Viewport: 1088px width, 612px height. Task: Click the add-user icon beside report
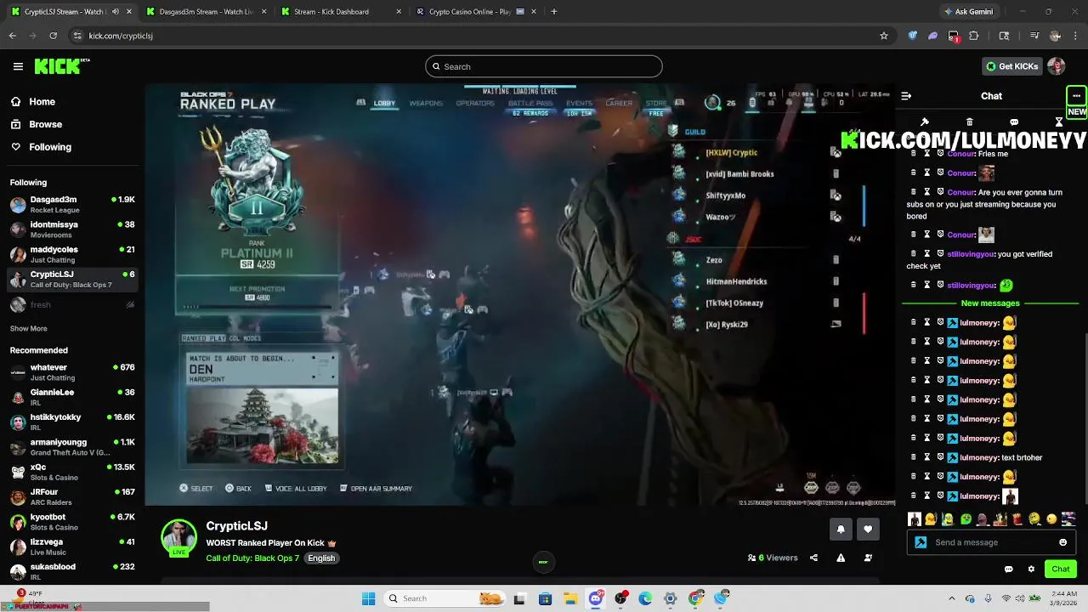pyautogui.click(x=868, y=558)
